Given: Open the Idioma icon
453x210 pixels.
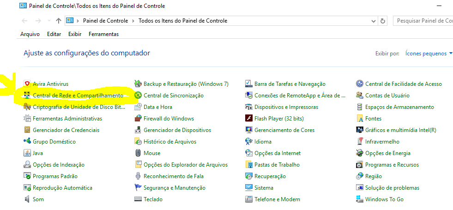Looking at the screenshot, I should coord(249,142).
